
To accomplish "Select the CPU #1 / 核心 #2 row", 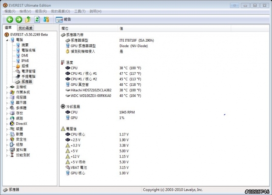I will tap(103, 79).
